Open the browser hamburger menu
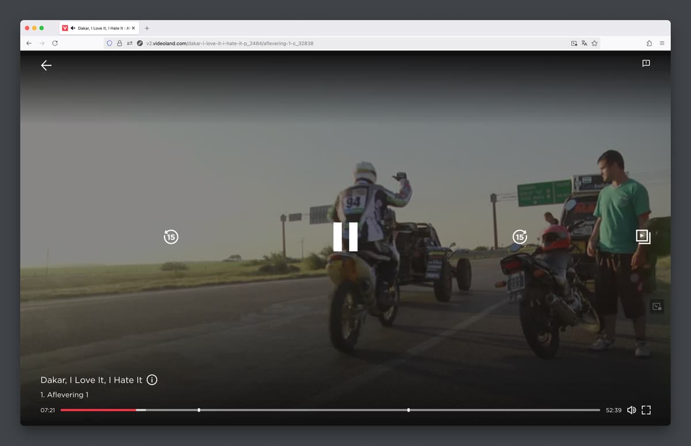The height and width of the screenshot is (446, 691). pyautogui.click(x=662, y=43)
